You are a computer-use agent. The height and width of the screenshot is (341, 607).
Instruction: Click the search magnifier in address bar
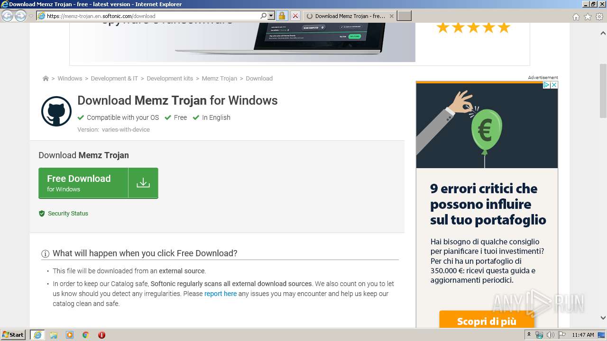[264, 16]
